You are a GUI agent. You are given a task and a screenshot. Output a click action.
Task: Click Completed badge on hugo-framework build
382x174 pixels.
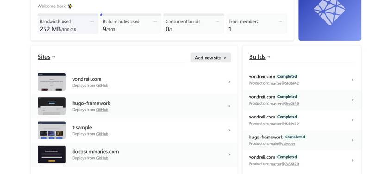pyautogui.click(x=295, y=137)
